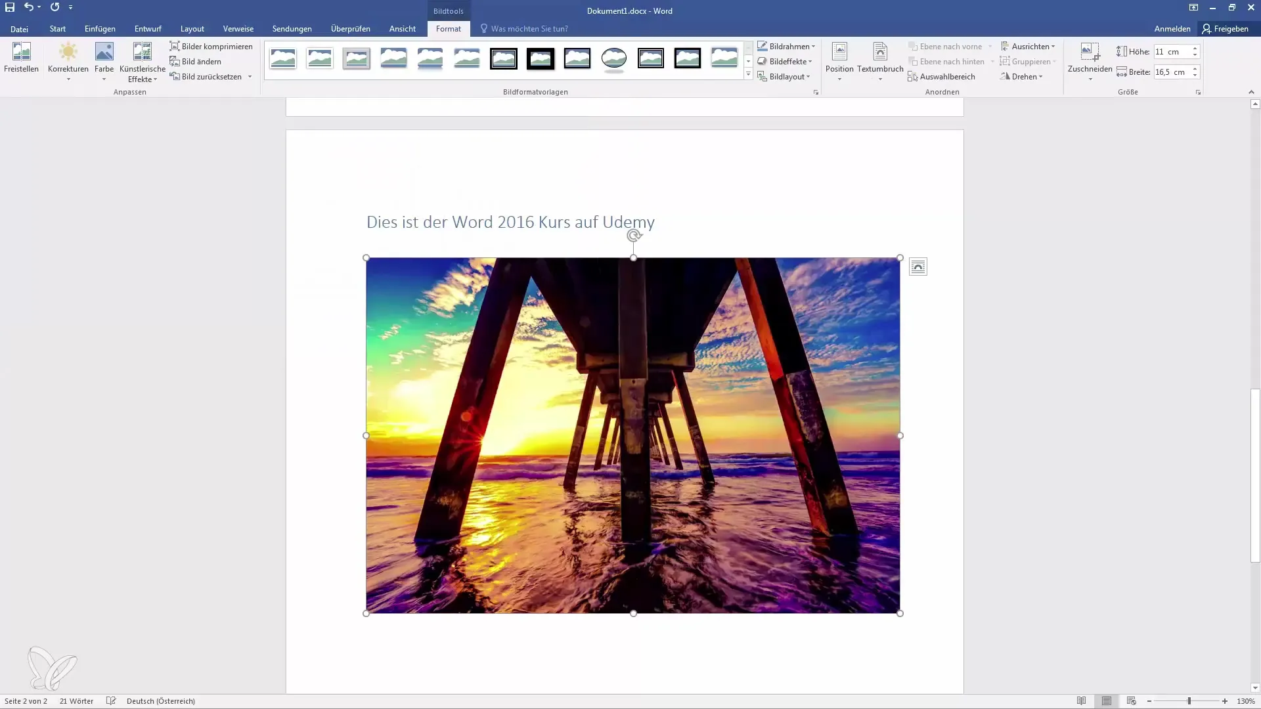Select the pier sunset picture
1261x709 pixels.
point(633,435)
